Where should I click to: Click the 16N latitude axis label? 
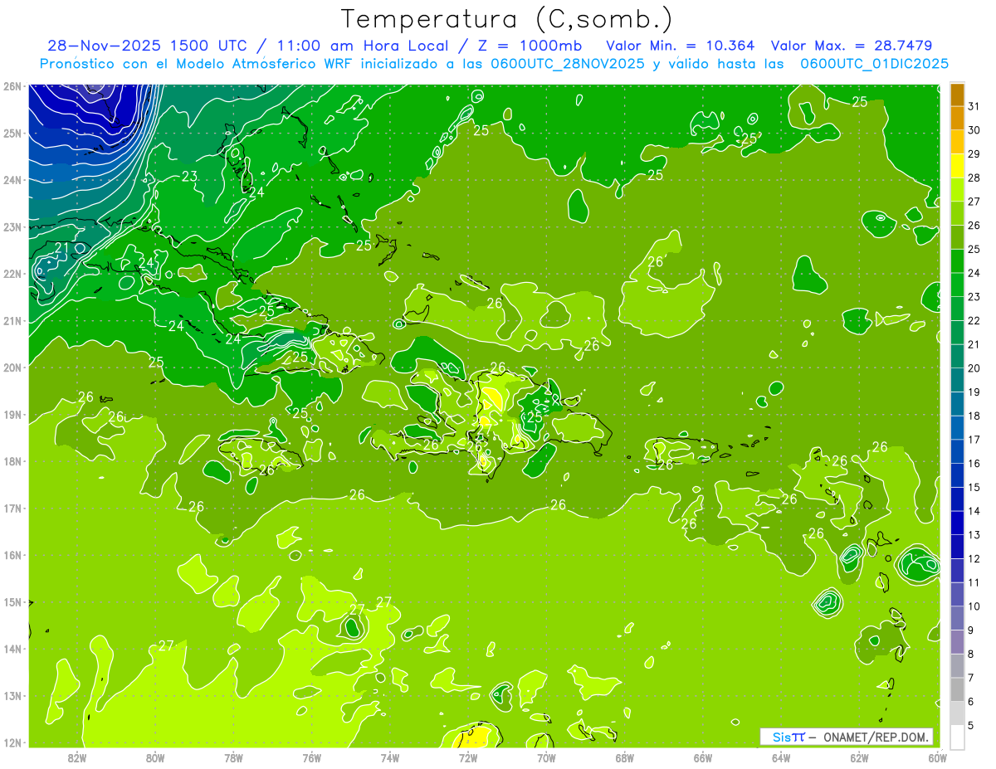pyautogui.click(x=12, y=555)
